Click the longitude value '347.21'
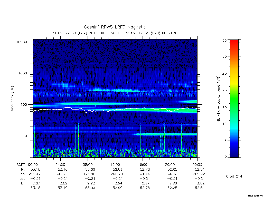The width and height of the screenshot is (263, 197). coord(62,174)
